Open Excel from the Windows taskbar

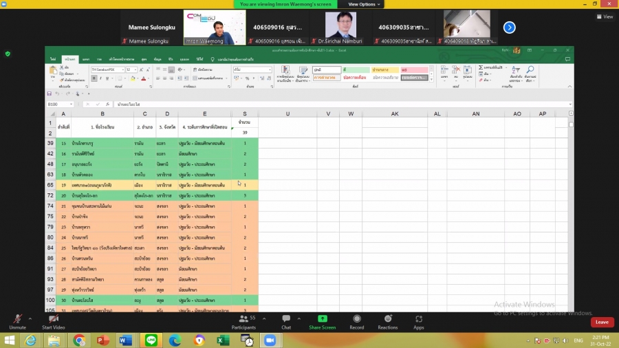[223, 340]
